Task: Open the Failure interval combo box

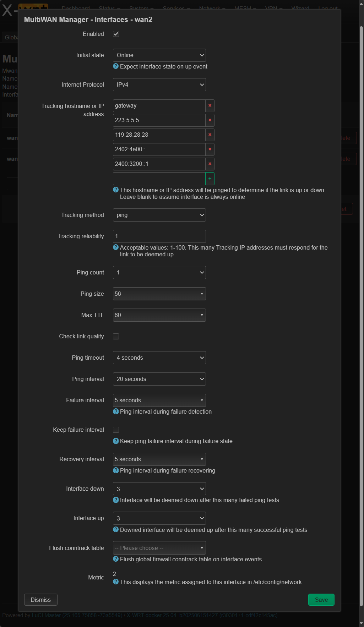Action: click(159, 400)
